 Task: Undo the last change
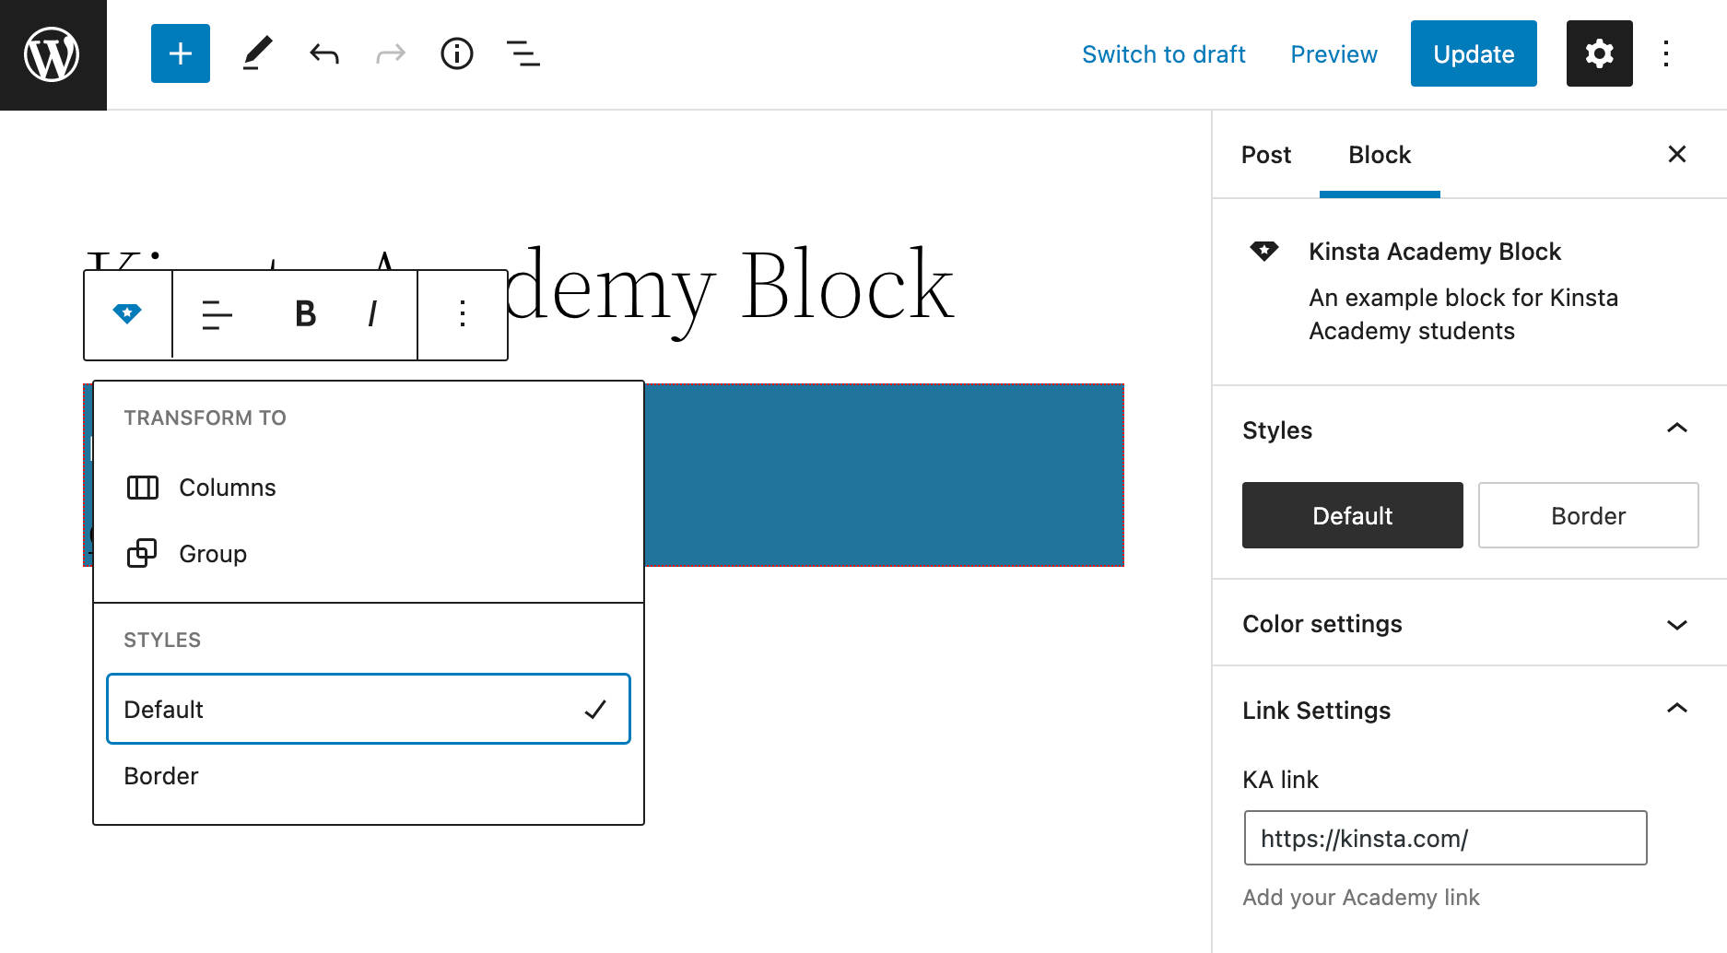click(x=324, y=54)
